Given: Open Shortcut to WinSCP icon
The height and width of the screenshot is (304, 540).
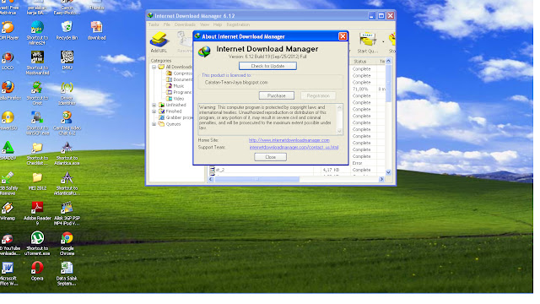Looking at the screenshot, I should [x=37, y=117].
